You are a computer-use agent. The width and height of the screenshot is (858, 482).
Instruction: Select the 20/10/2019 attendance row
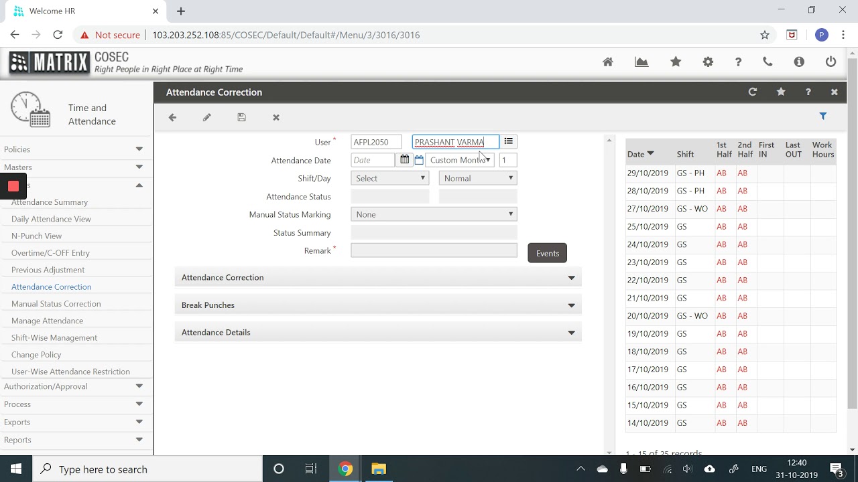coord(731,316)
